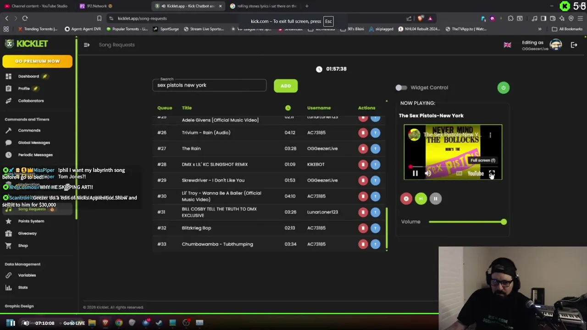This screenshot has width=587, height=330.
Task: Click the song queue scrollbar
Action: pos(387,229)
